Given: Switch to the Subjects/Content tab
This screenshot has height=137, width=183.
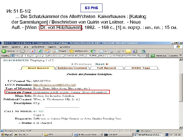Looking at the screenshot, I should [72, 68].
